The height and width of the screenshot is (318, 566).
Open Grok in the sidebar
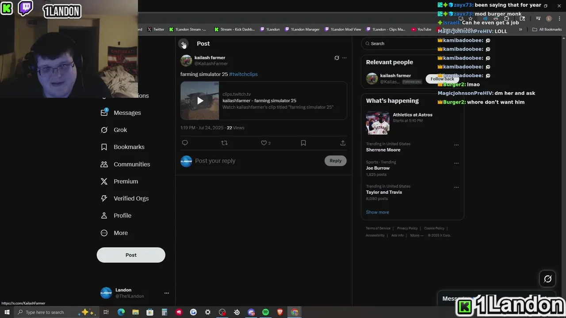114,130
